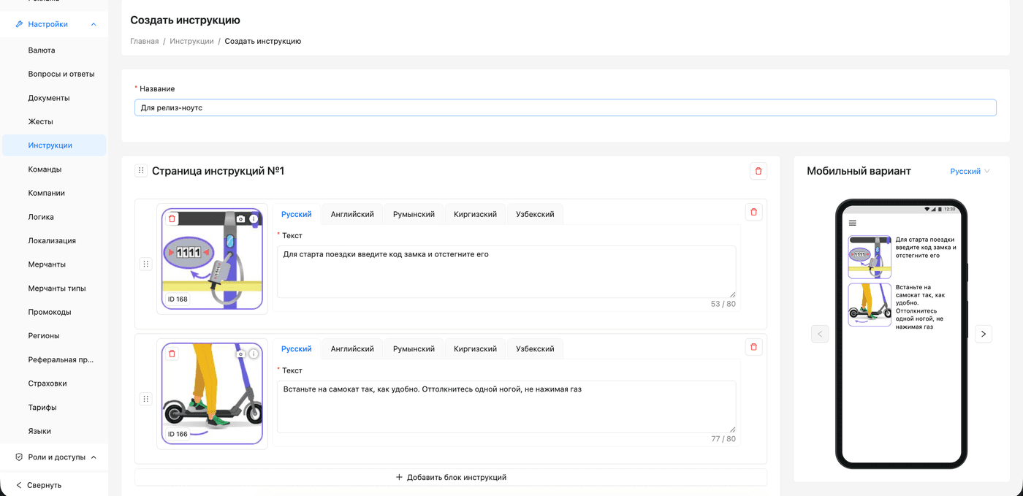Follow the Инструкции breadcrumb link
1023x496 pixels.
191,41
